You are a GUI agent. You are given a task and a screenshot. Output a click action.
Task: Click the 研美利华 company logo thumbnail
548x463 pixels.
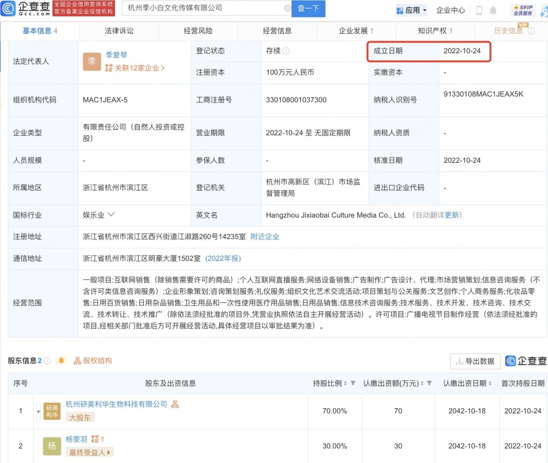coord(52,411)
